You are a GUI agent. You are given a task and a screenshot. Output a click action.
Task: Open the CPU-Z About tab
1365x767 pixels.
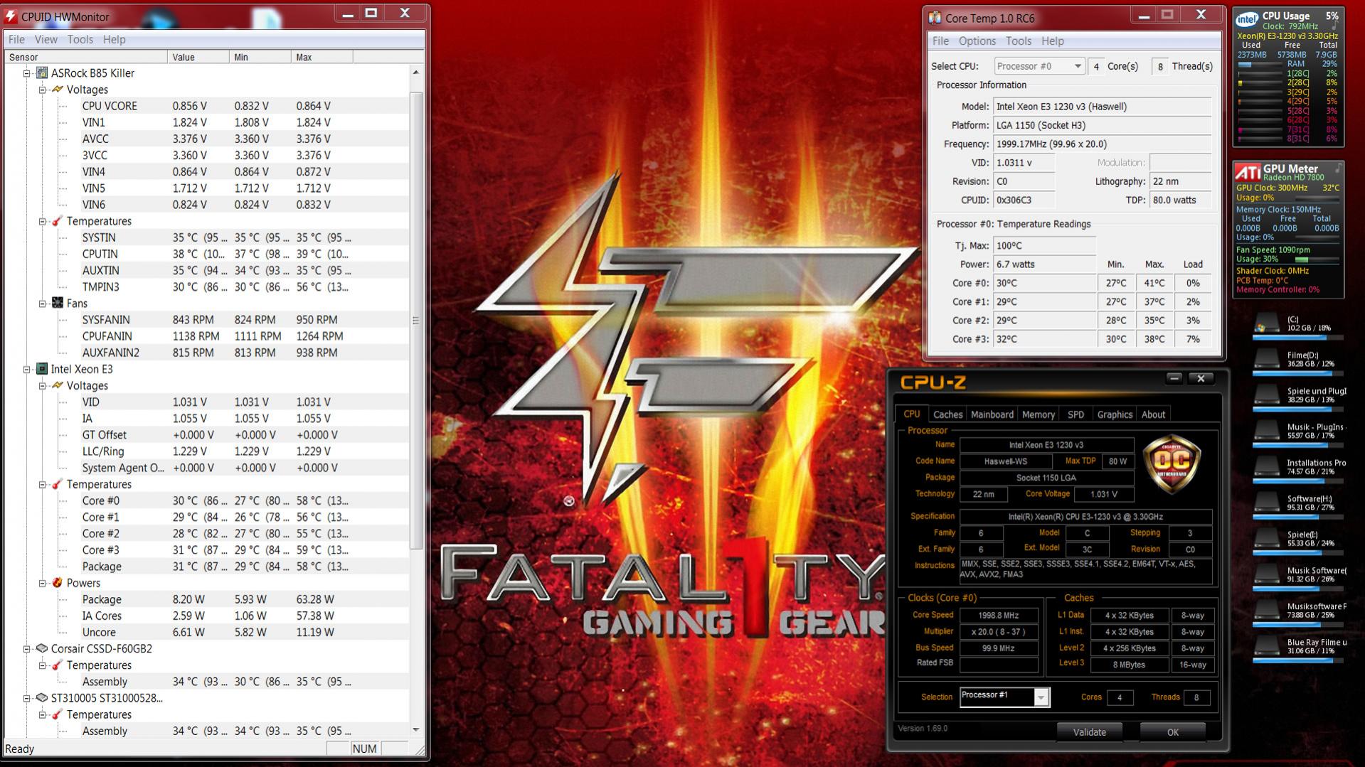tap(1153, 414)
